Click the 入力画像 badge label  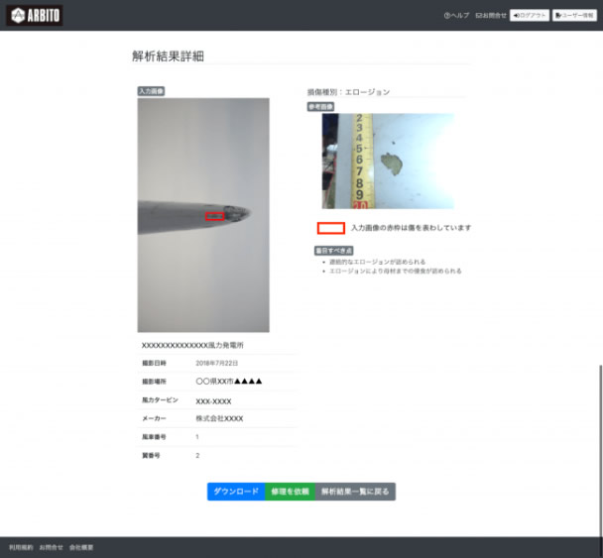pyautogui.click(x=151, y=91)
